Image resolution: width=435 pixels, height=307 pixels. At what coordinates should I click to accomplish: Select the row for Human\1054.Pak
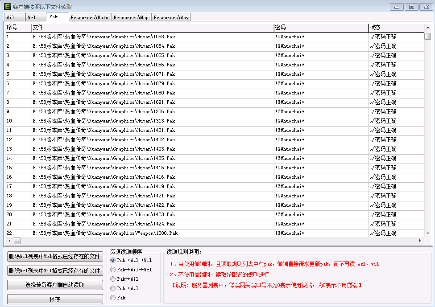pos(215,46)
